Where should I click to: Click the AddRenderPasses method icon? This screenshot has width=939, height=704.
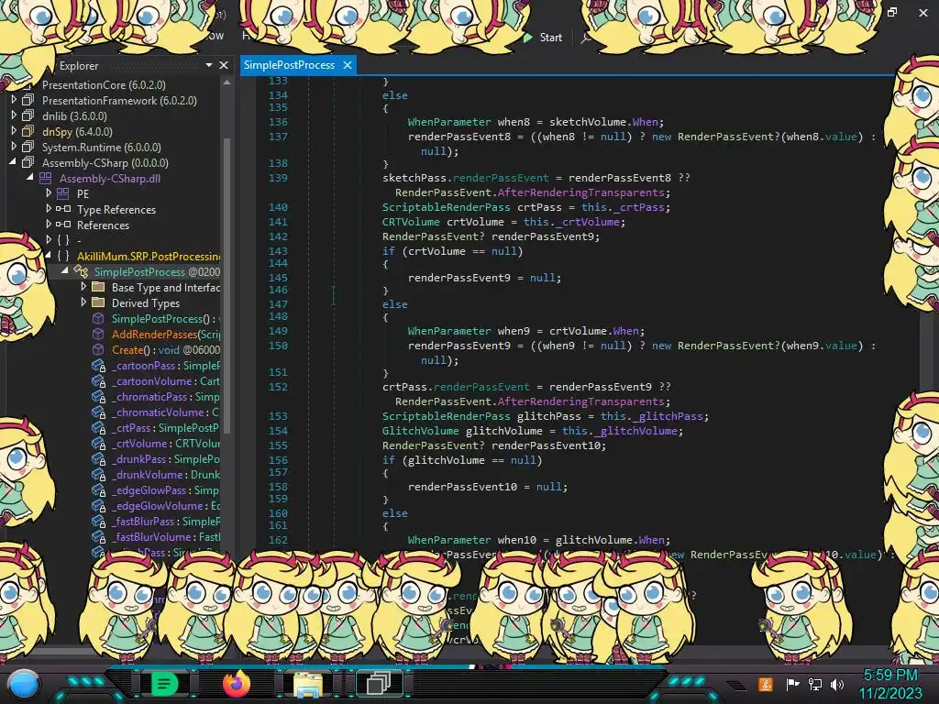point(98,334)
